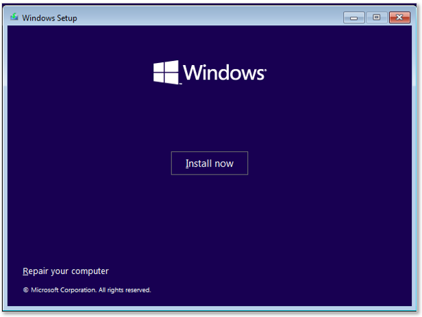This screenshot has height=317, width=422.
Task: Click the Install now button
Action: coord(210,163)
